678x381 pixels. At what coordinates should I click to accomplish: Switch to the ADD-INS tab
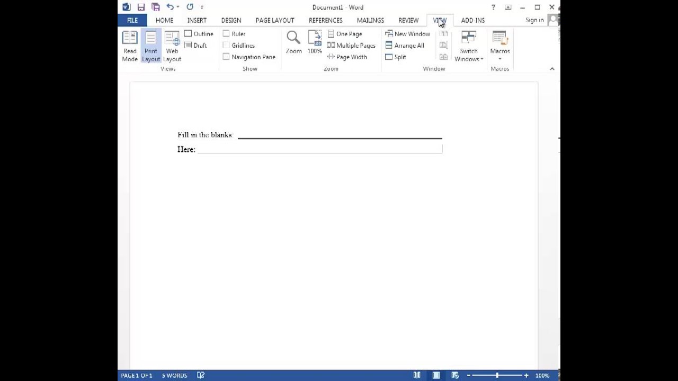pyautogui.click(x=473, y=20)
